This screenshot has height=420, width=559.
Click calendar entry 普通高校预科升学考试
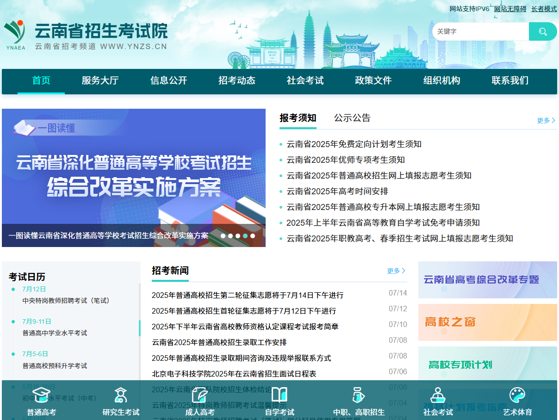[x=55, y=366]
